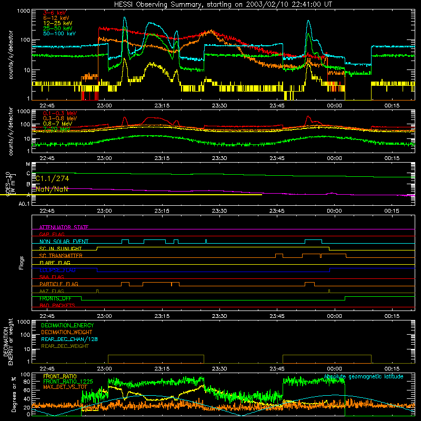Select the SC_TRANSMITTER flag label
The height and width of the screenshot is (421, 421).
(x=61, y=255)
